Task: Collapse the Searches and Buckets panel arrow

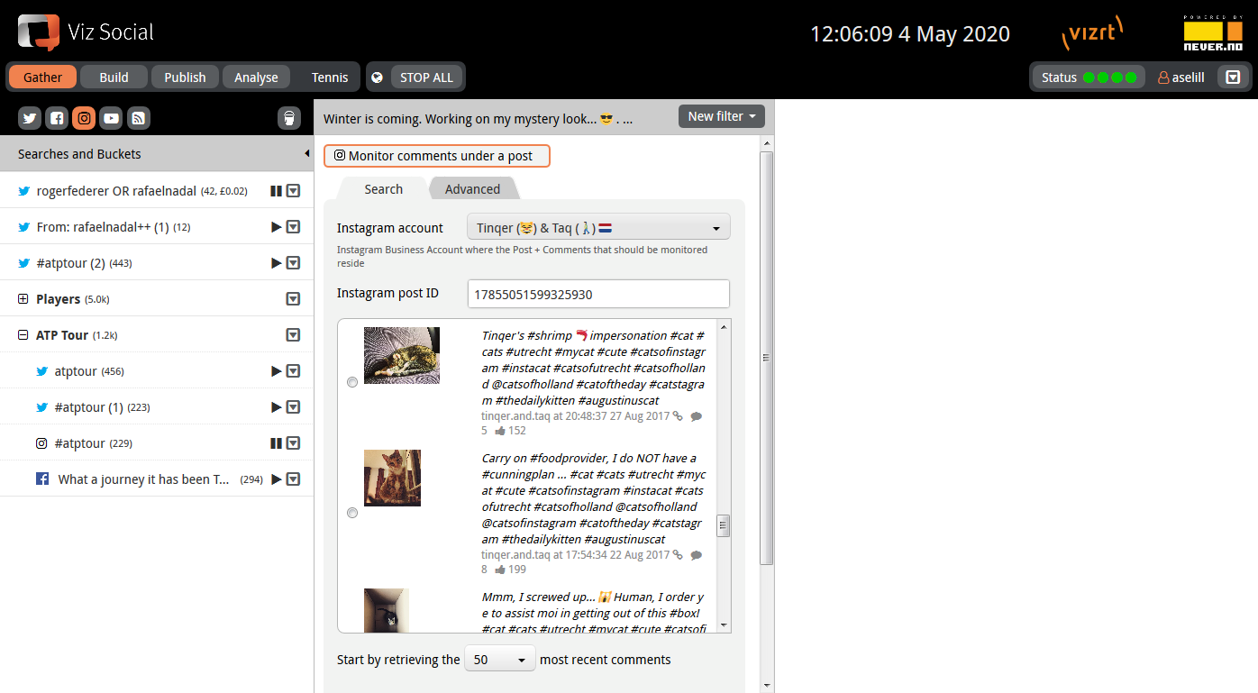Action: [306, 154]
